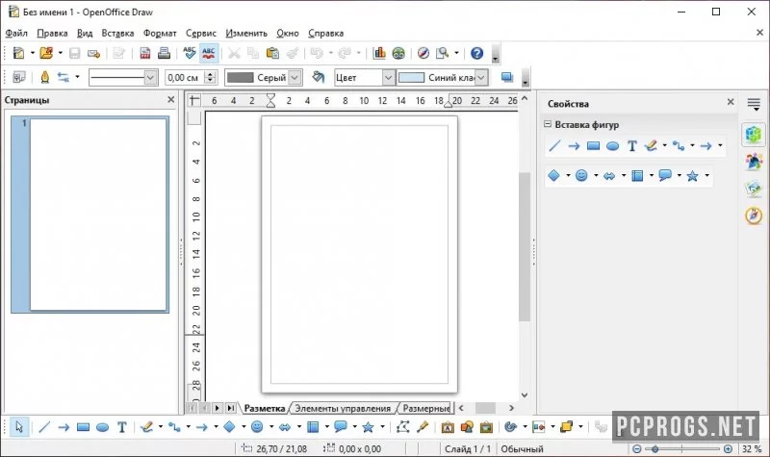Toggle the Shadow button in the line toolbar
The width and height of the screenshot is (770, 457).
pyautogui.click(x=507, y=77)
